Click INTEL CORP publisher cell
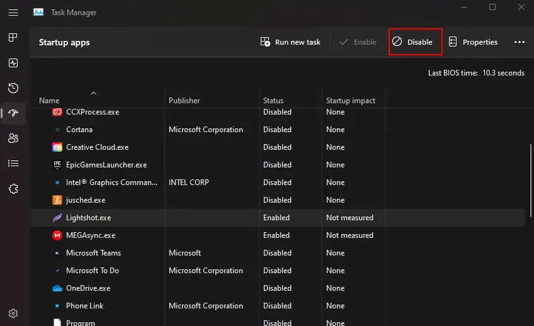 pos(189,183)
